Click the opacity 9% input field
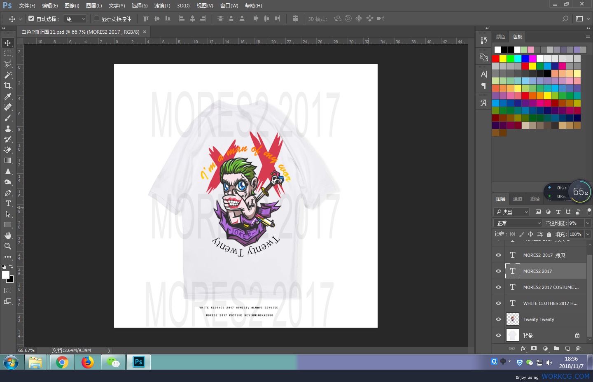Viewport: 593px width, 382px height. (576, 223)
